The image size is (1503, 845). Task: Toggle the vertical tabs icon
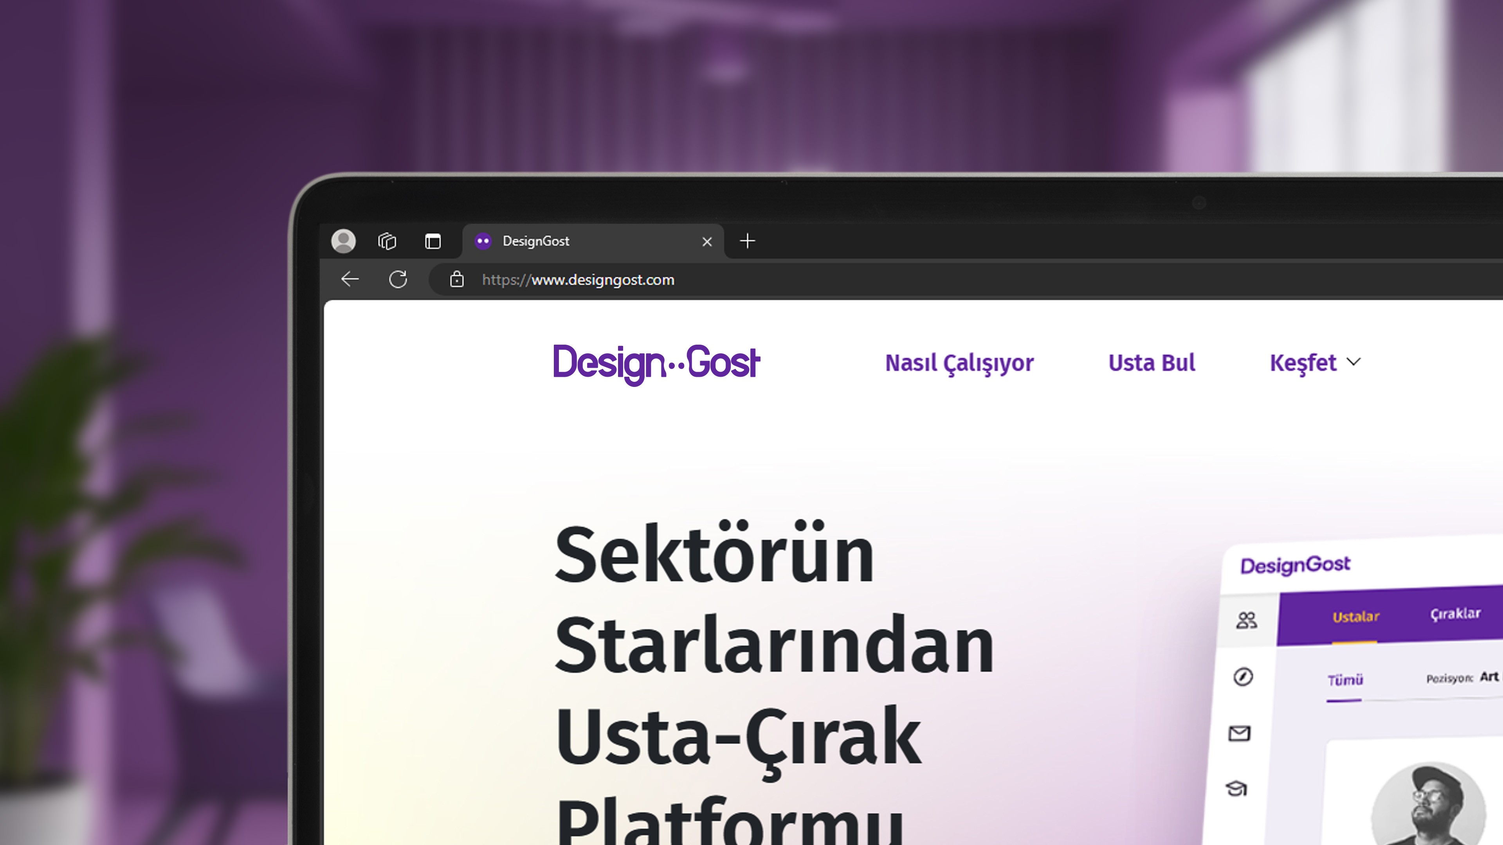coord(433,241)
